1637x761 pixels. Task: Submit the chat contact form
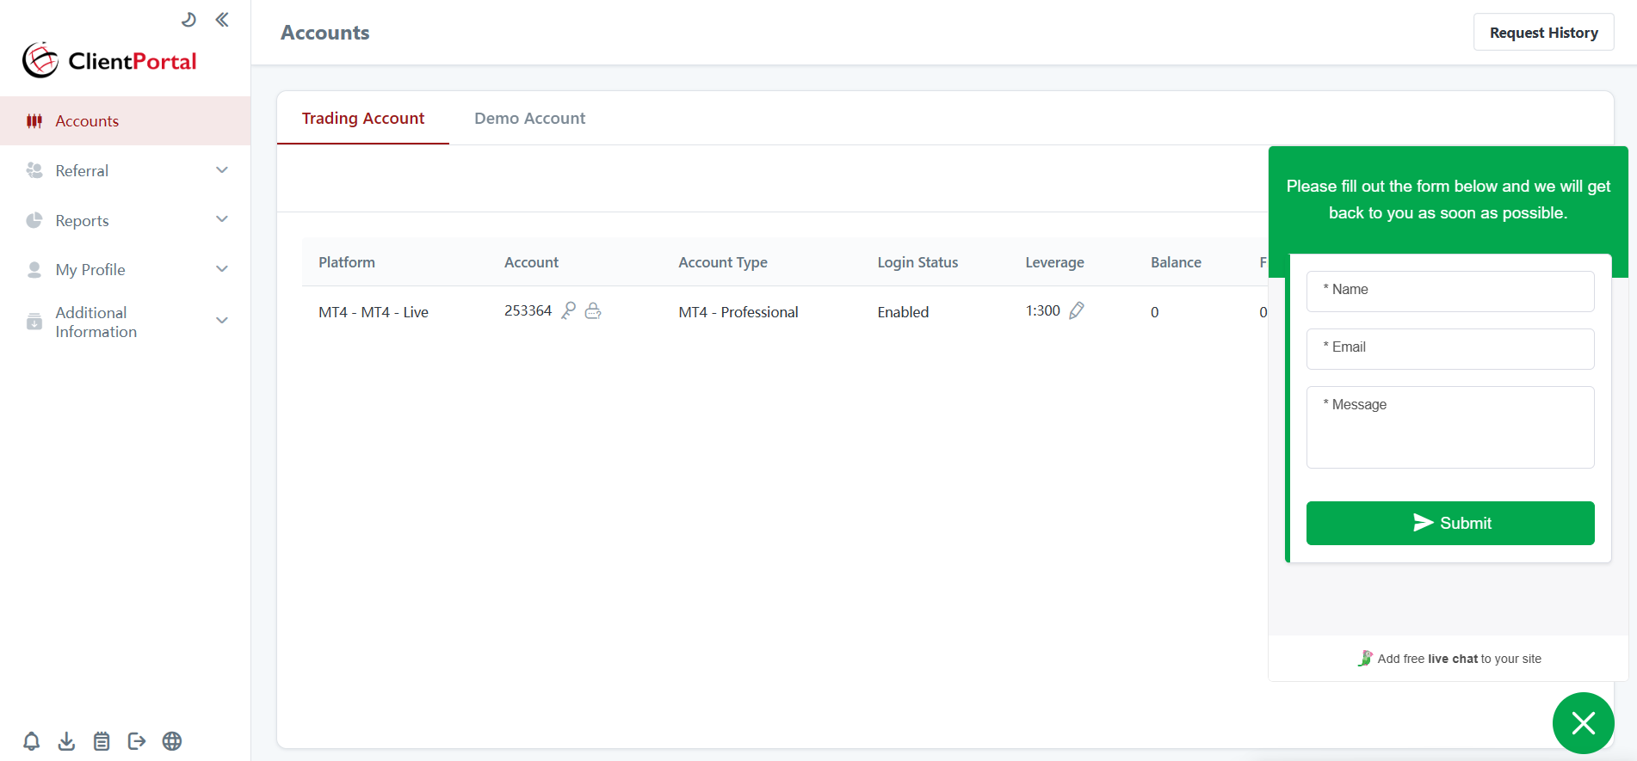[1450, 523]
